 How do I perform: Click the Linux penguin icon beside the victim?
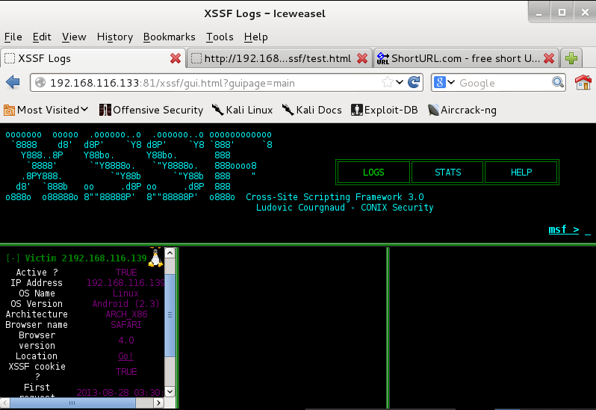155,258
